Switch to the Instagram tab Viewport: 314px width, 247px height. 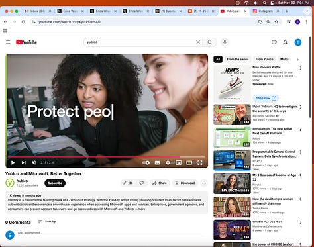pyautogui.click(x=266, y=11)
